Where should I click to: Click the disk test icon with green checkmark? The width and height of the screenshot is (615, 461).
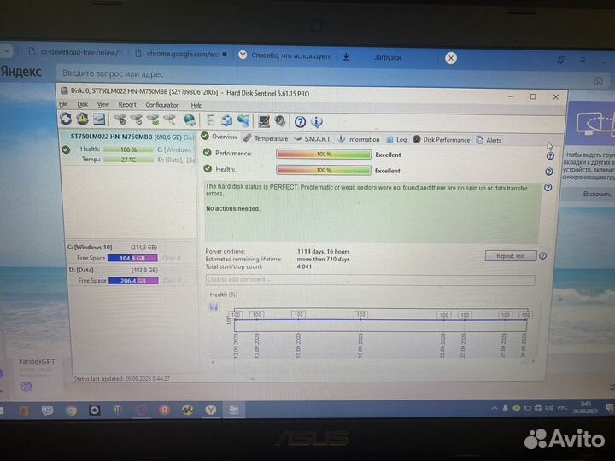click(153, 120)
